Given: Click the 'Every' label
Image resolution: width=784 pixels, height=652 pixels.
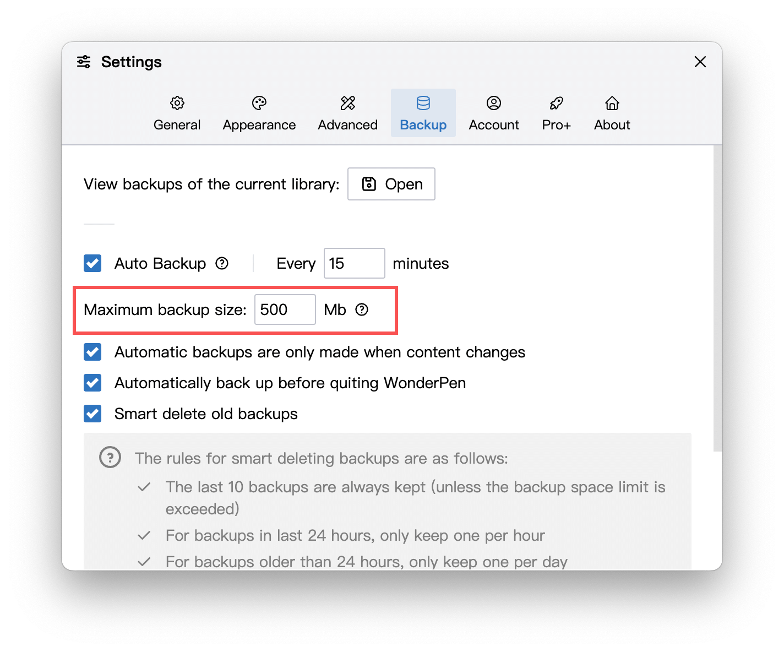Looking at the screenshot, I should point(296,263).
